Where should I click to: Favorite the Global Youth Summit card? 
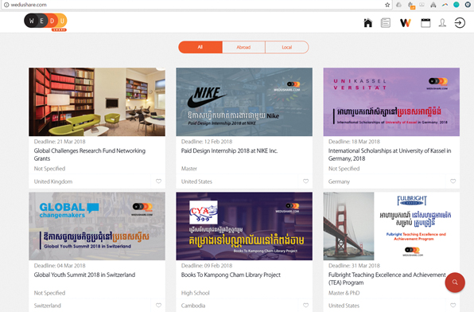158,306
